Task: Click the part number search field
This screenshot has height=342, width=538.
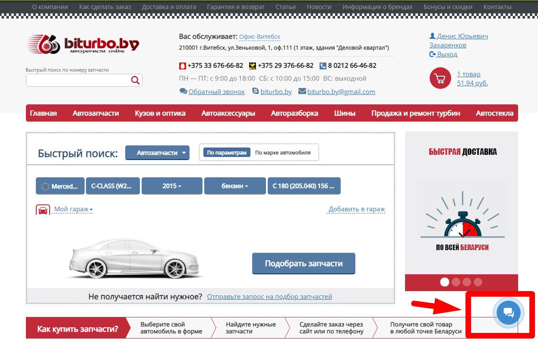Action: point(84,80)
